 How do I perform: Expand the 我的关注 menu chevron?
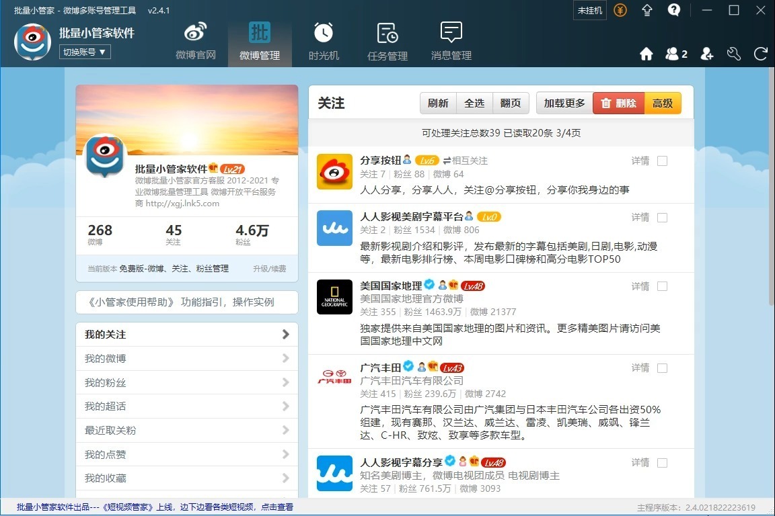tap(286, 335)
